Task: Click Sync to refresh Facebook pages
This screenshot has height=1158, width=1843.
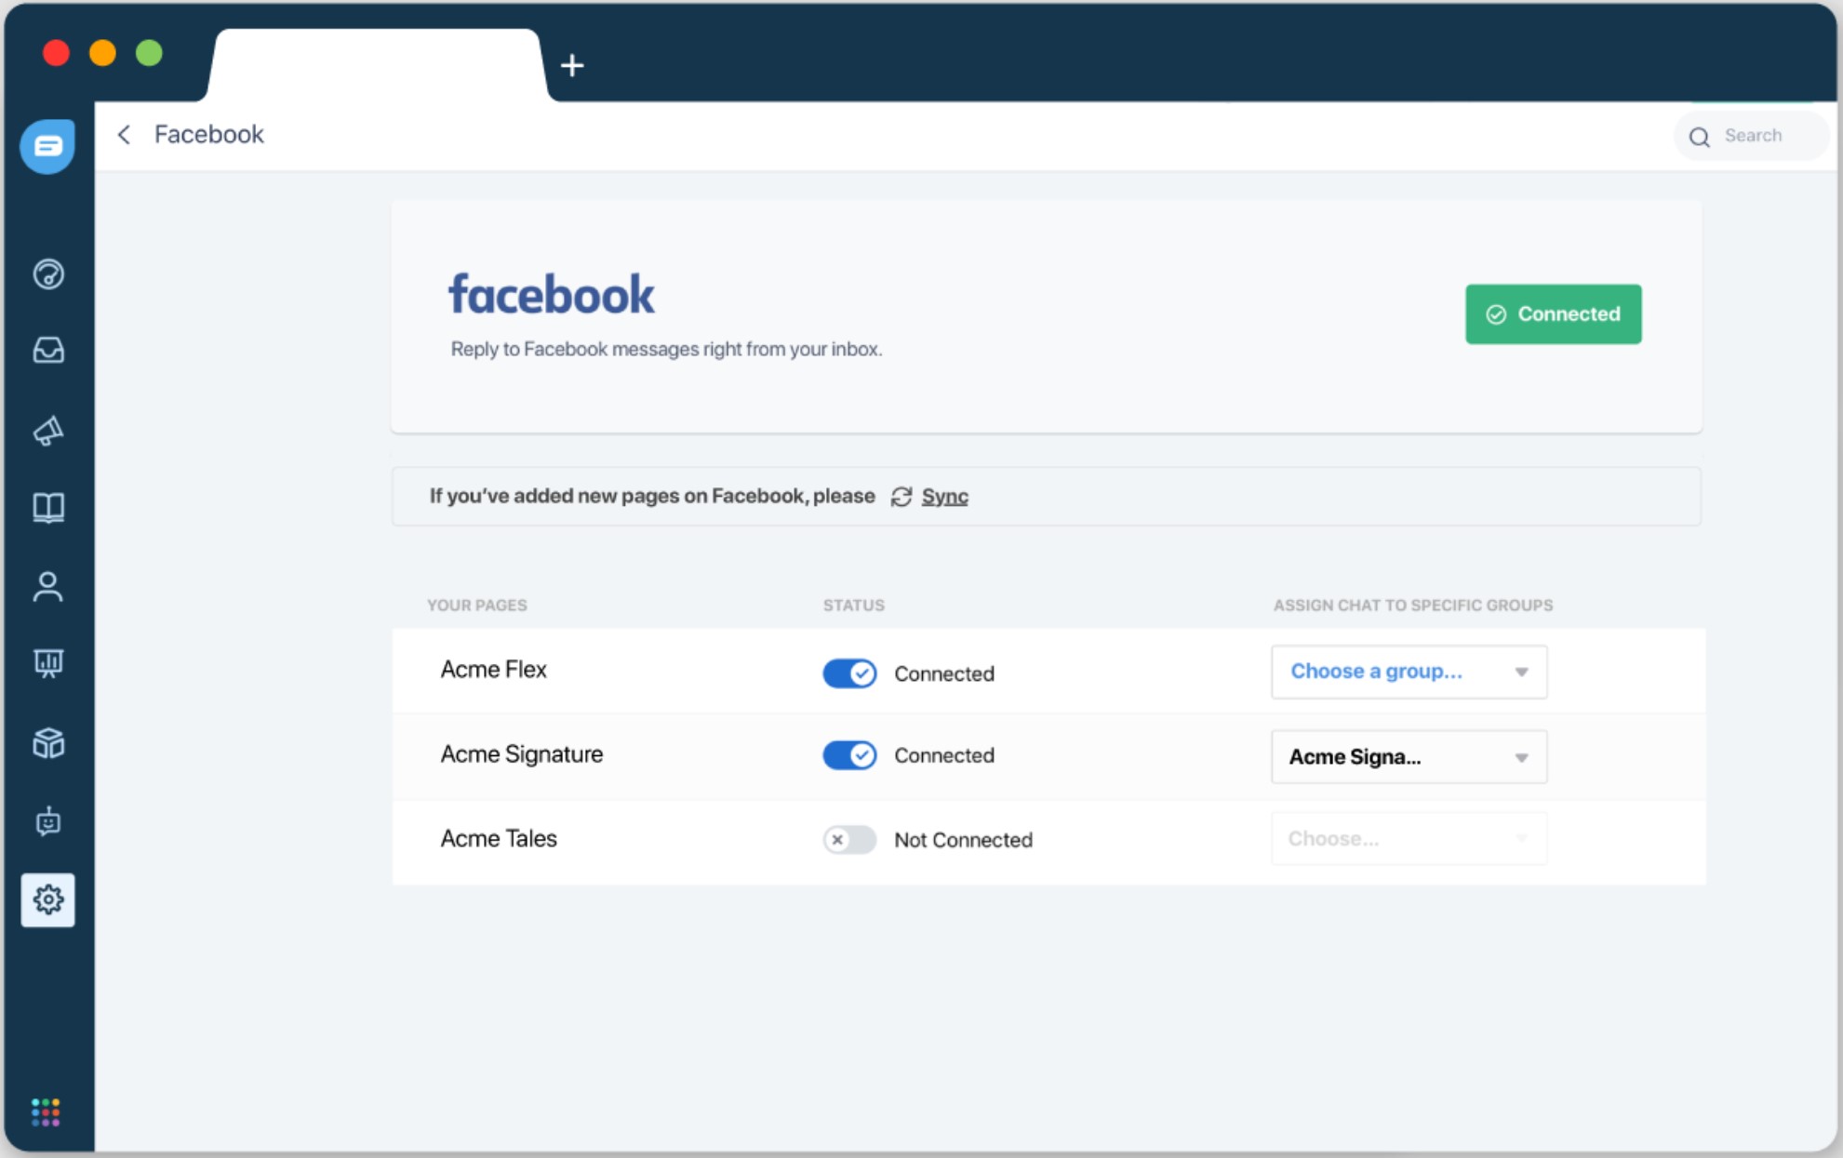Action: 943,496
